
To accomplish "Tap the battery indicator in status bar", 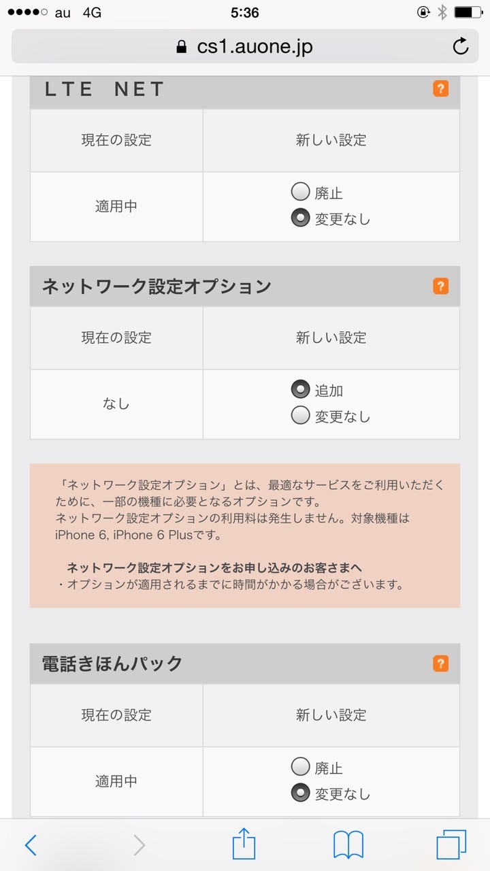I will (468, 12).
